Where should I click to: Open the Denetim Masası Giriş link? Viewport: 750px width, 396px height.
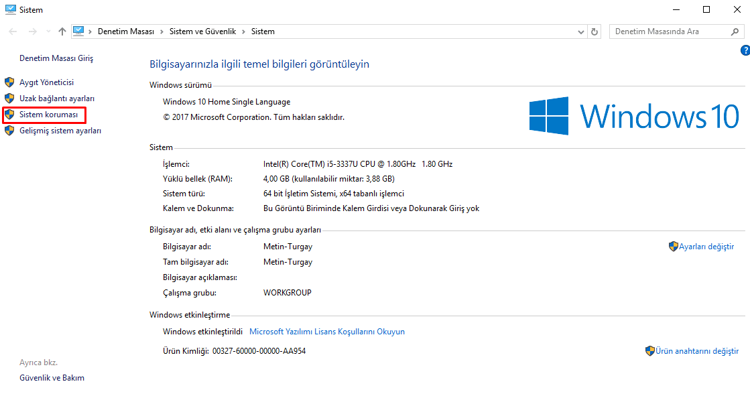click(56, 58)
